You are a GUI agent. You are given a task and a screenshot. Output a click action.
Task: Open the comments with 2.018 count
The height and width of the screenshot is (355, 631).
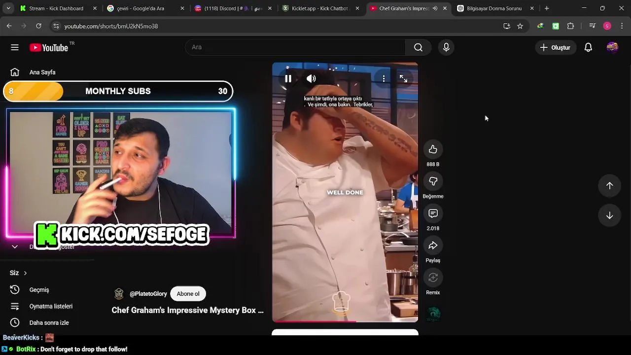pyautogui.click(x=433, y=213)
